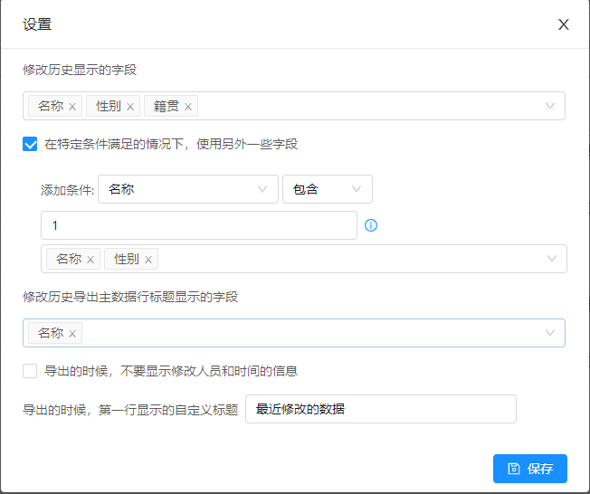Open the 包含 operator dropdown

pos(328,189)
